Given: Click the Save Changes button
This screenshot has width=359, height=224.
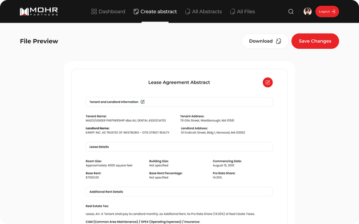Looking at the screenshot, I should (314, 41).
